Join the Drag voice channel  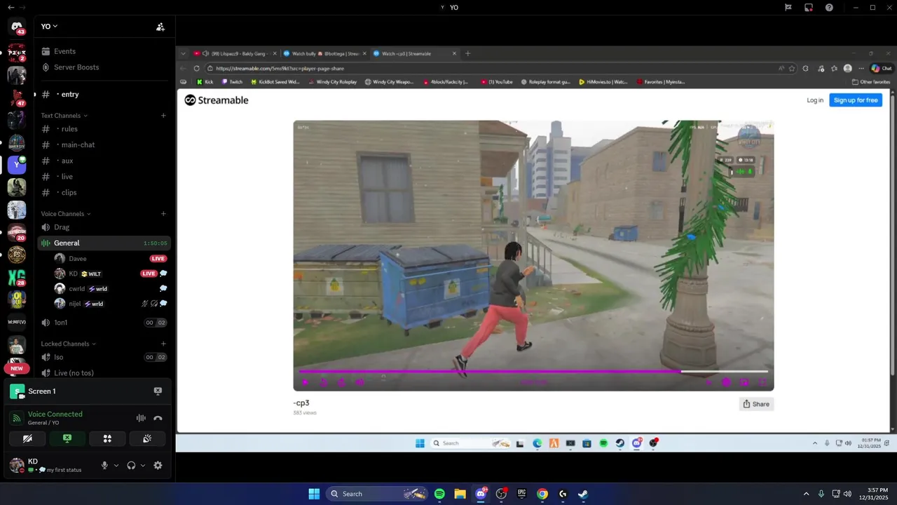pyautogui.click(x=104, y=227)
